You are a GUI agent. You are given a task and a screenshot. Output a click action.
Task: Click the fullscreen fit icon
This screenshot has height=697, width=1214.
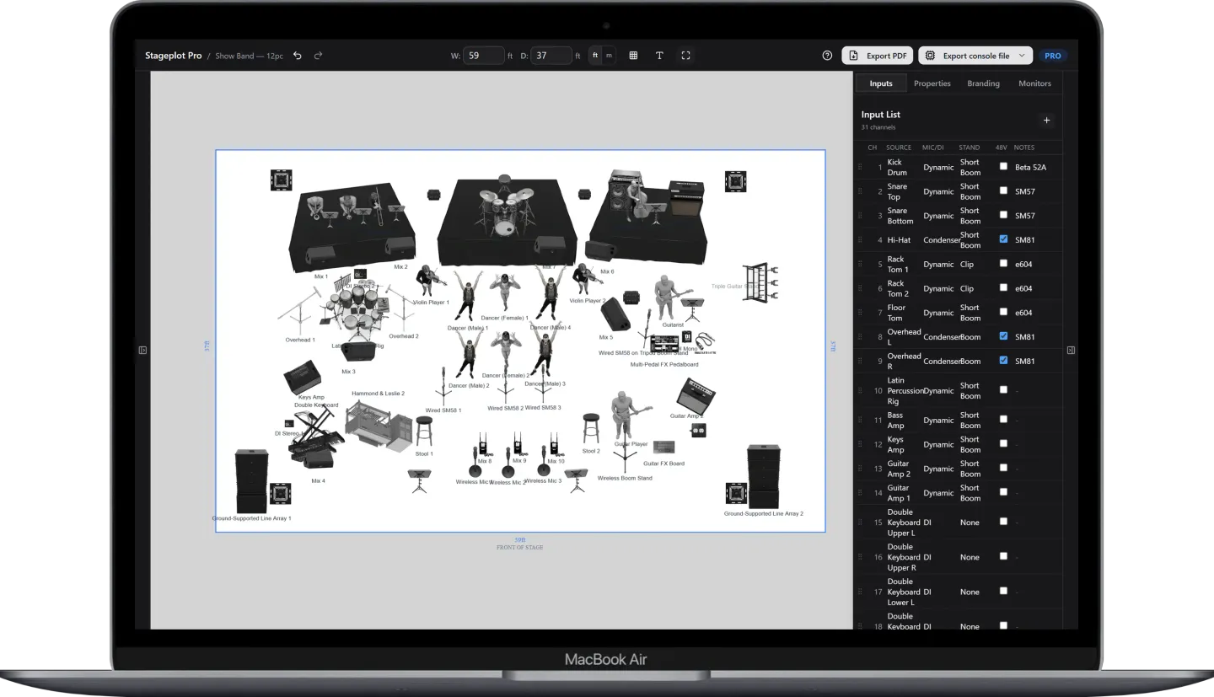[685, 56]
